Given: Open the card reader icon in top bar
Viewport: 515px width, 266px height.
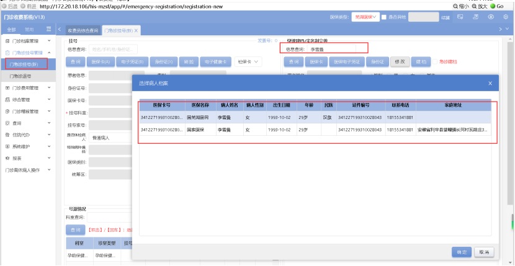Looking at the screenshot, I should 460,17.
